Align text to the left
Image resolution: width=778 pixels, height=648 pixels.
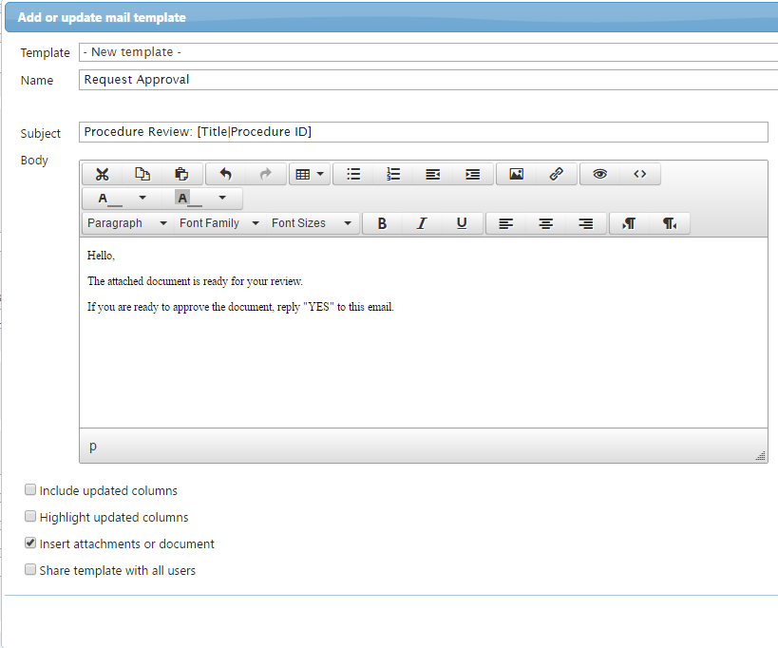(x=505, y=223)
